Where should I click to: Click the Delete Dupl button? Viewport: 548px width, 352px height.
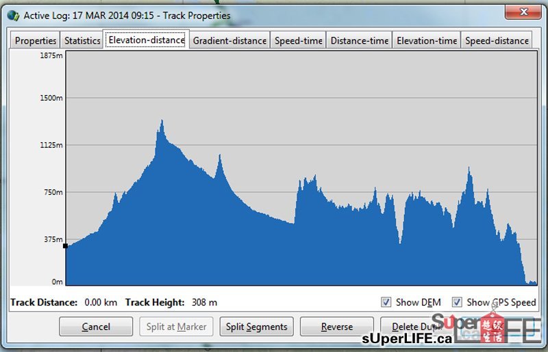pos(416,327)
